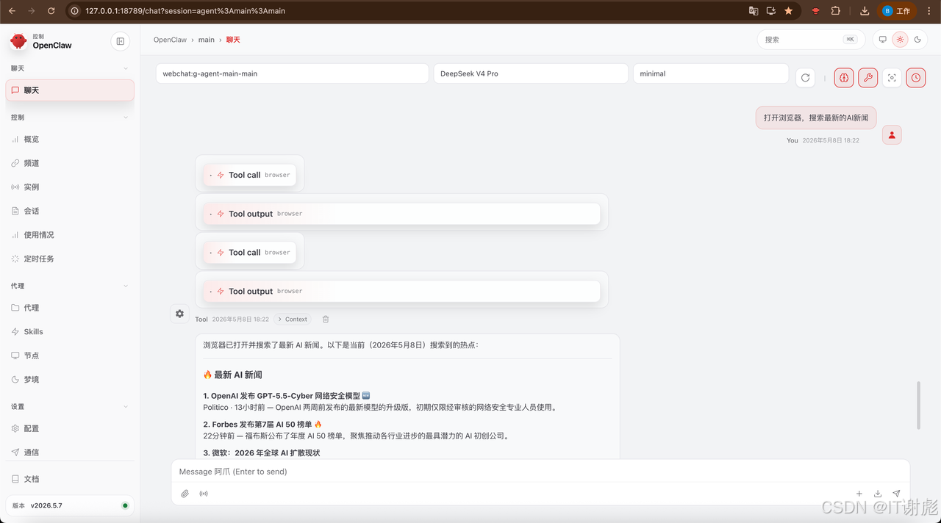Go to 频道 channels page
The height and width of the screenshot is (523, 941).
pyautogui.click(x=70, y=163)
